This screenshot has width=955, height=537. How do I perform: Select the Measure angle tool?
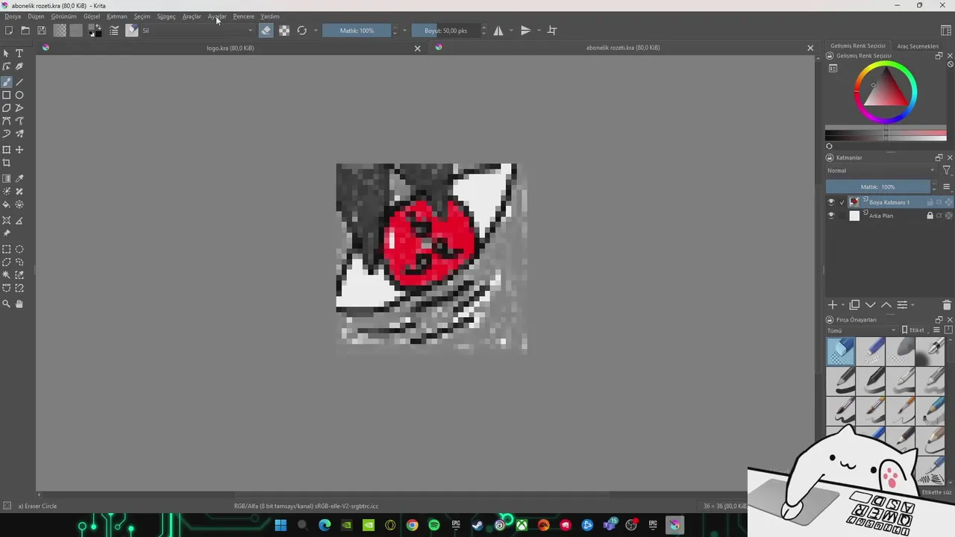point(19,221)
